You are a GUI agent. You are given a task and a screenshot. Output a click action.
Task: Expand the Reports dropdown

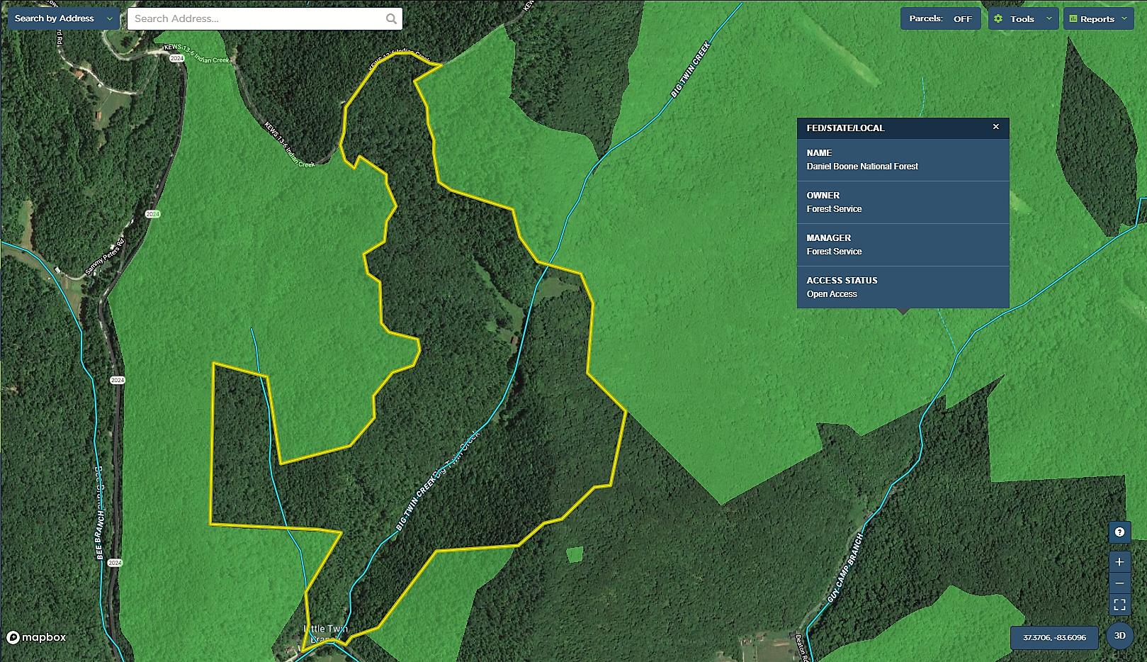click(1098, 19)
